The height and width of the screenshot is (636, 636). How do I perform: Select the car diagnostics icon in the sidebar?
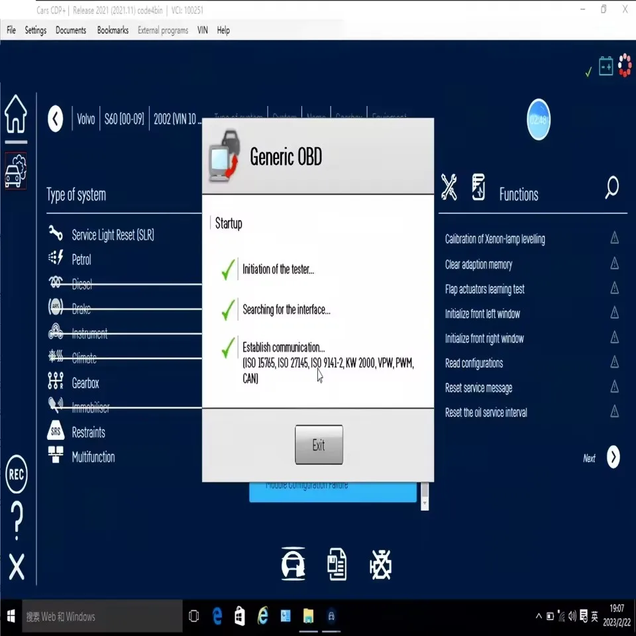[16, 171]
